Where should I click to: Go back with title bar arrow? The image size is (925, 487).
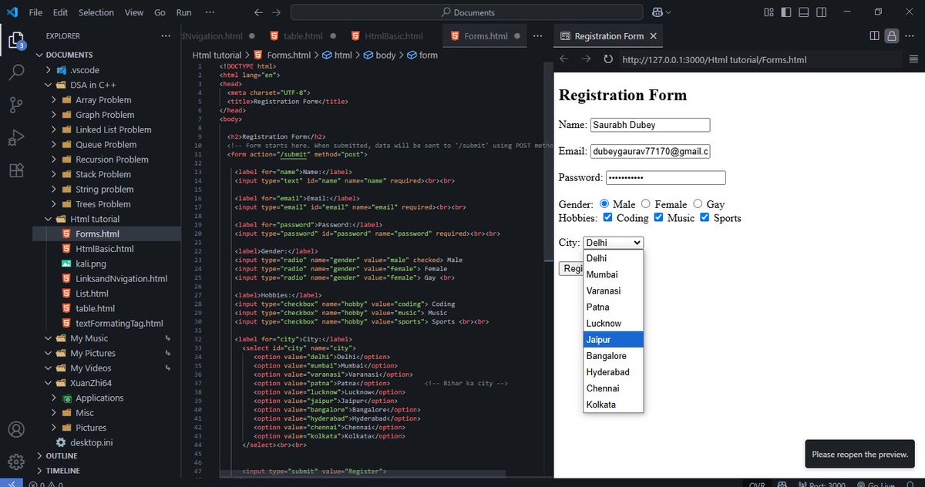click(259, 12)
